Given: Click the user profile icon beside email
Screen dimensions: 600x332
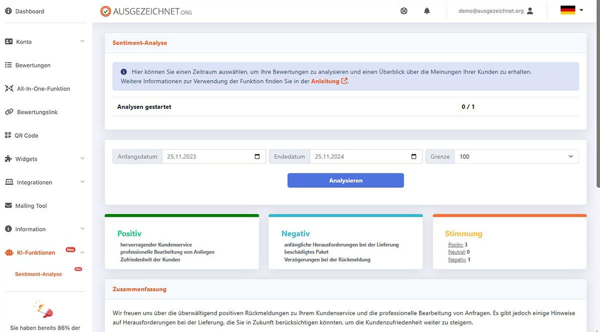Looking at the screenshot, I should (x=530, y=11).
